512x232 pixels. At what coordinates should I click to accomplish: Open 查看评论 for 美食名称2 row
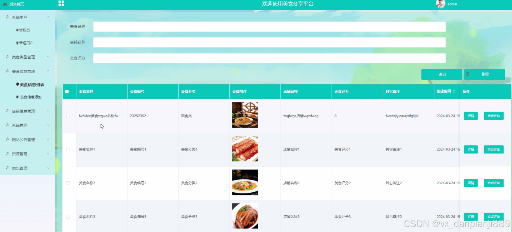494,183
